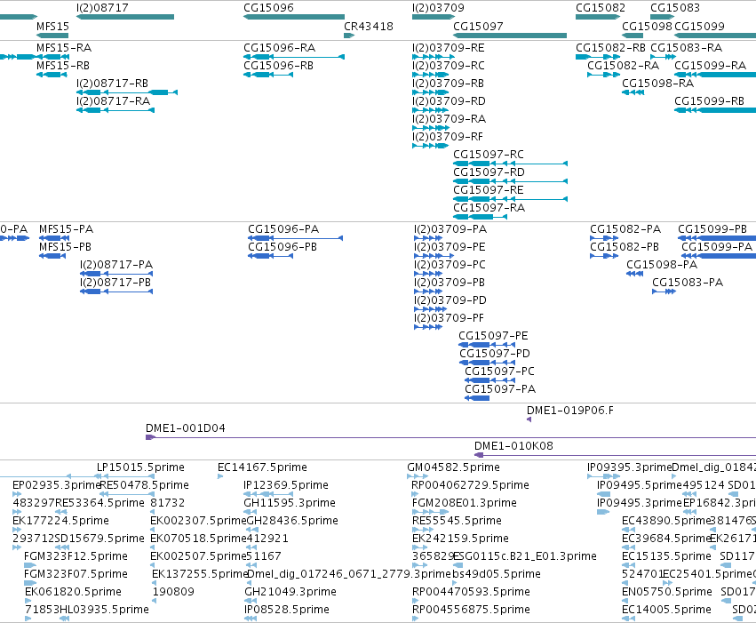The image size is (756, 623).
Task: Select EST RP004470593.5prime
Action: pos(416,601)
